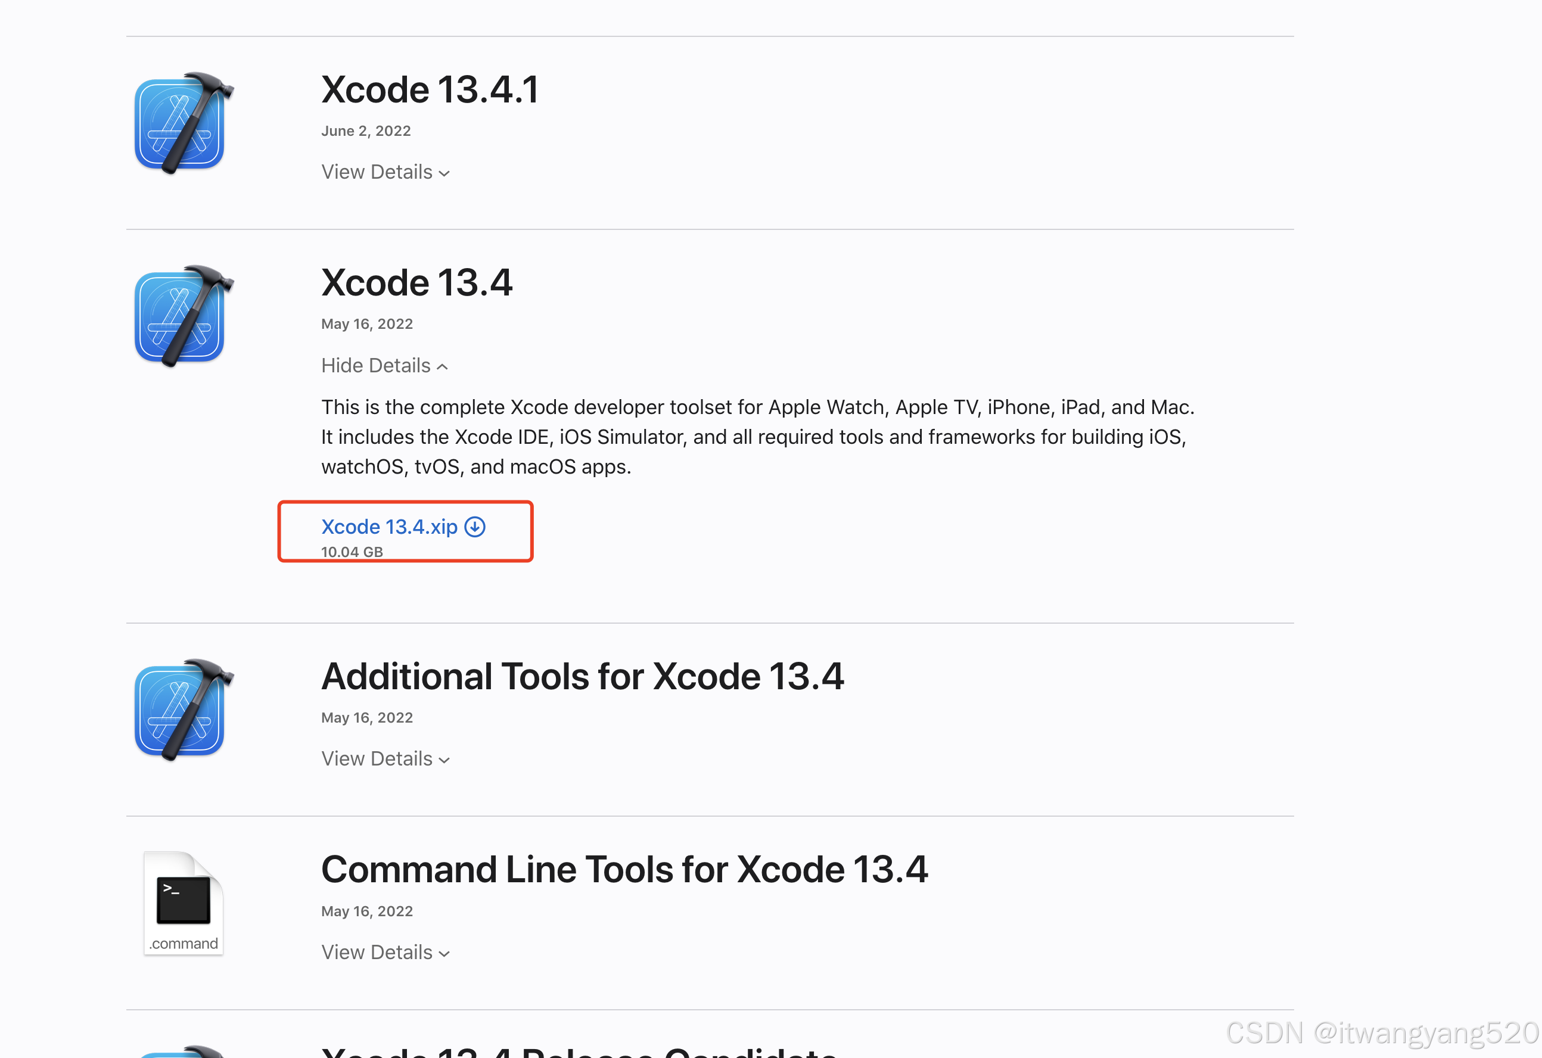Expand View Details under Additional Tools for Xcode 13.4
Image resolution: width=1542 pixels, height=1058 pixels.
click(385, 758)
